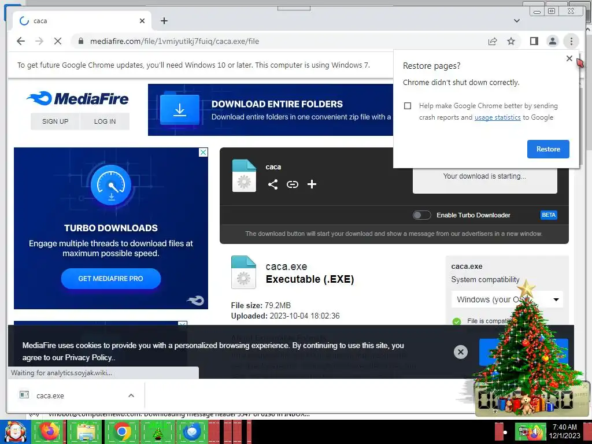Screen dimensions: 592x444
Task: Go back using the browser back arrow
Action: tap(21, 41)
